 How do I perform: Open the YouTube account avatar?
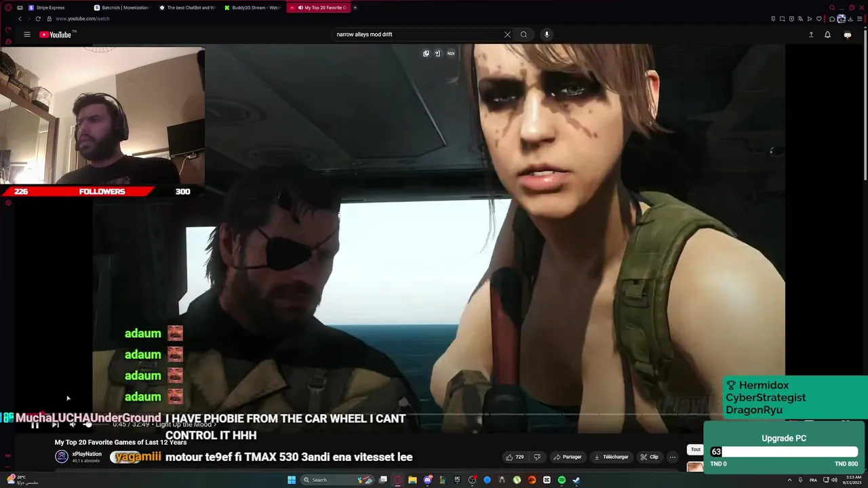click(847, 35)
